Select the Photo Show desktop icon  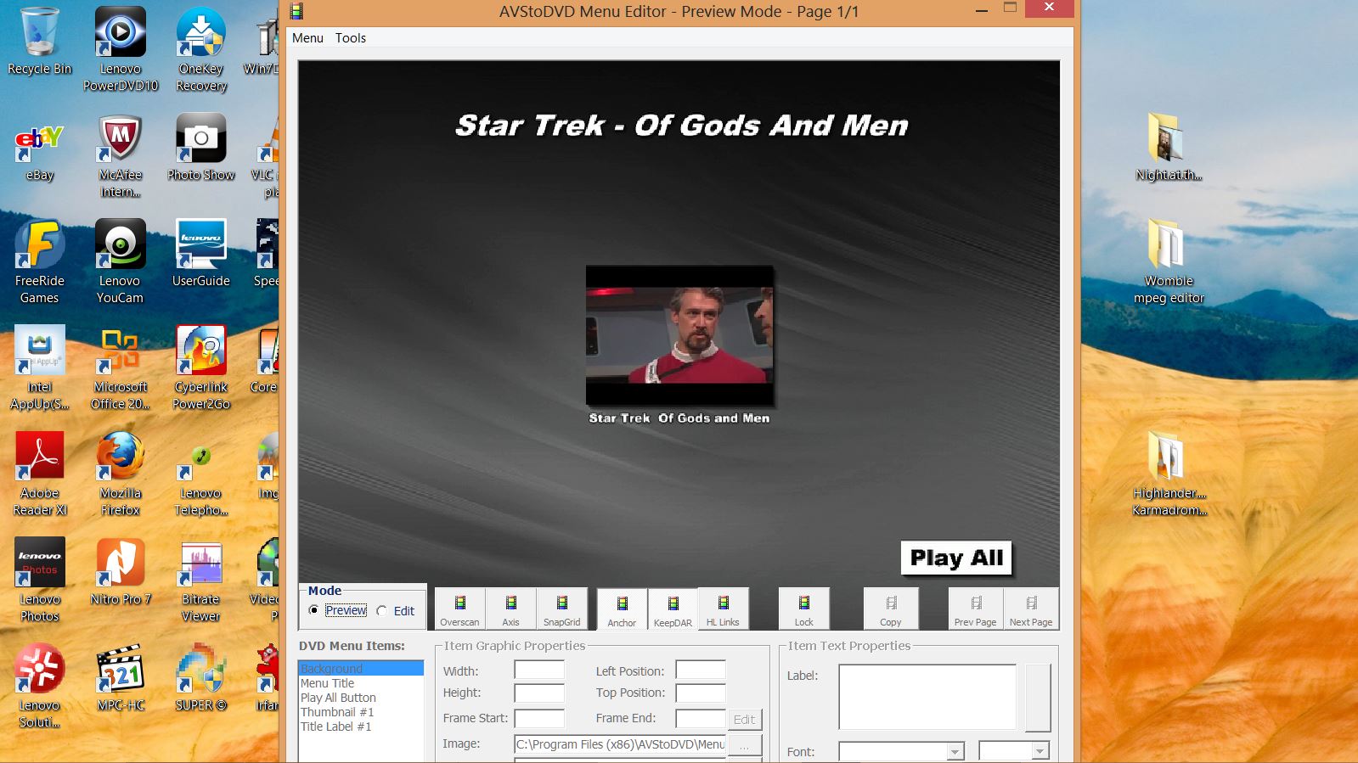[201, 148]
